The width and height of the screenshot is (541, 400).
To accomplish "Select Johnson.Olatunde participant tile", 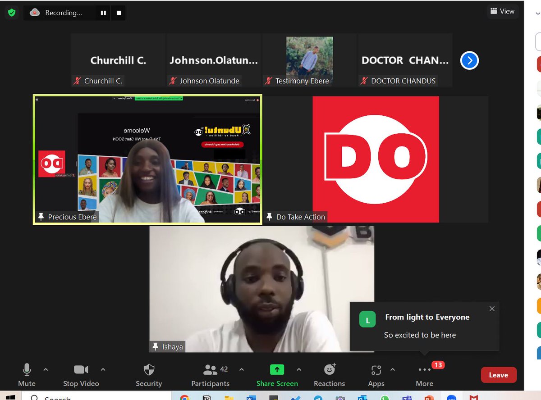I will pos(214,60).
